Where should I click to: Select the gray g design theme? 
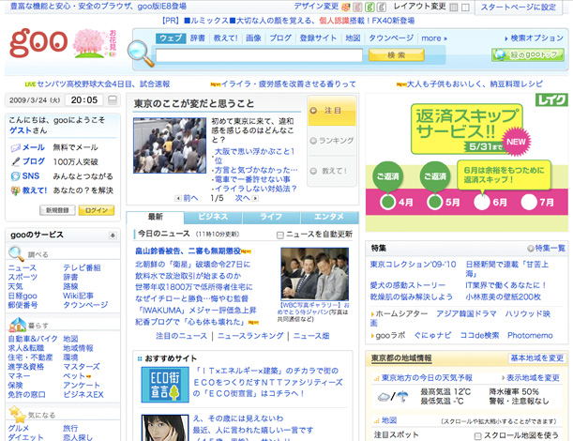click(381, 7)
